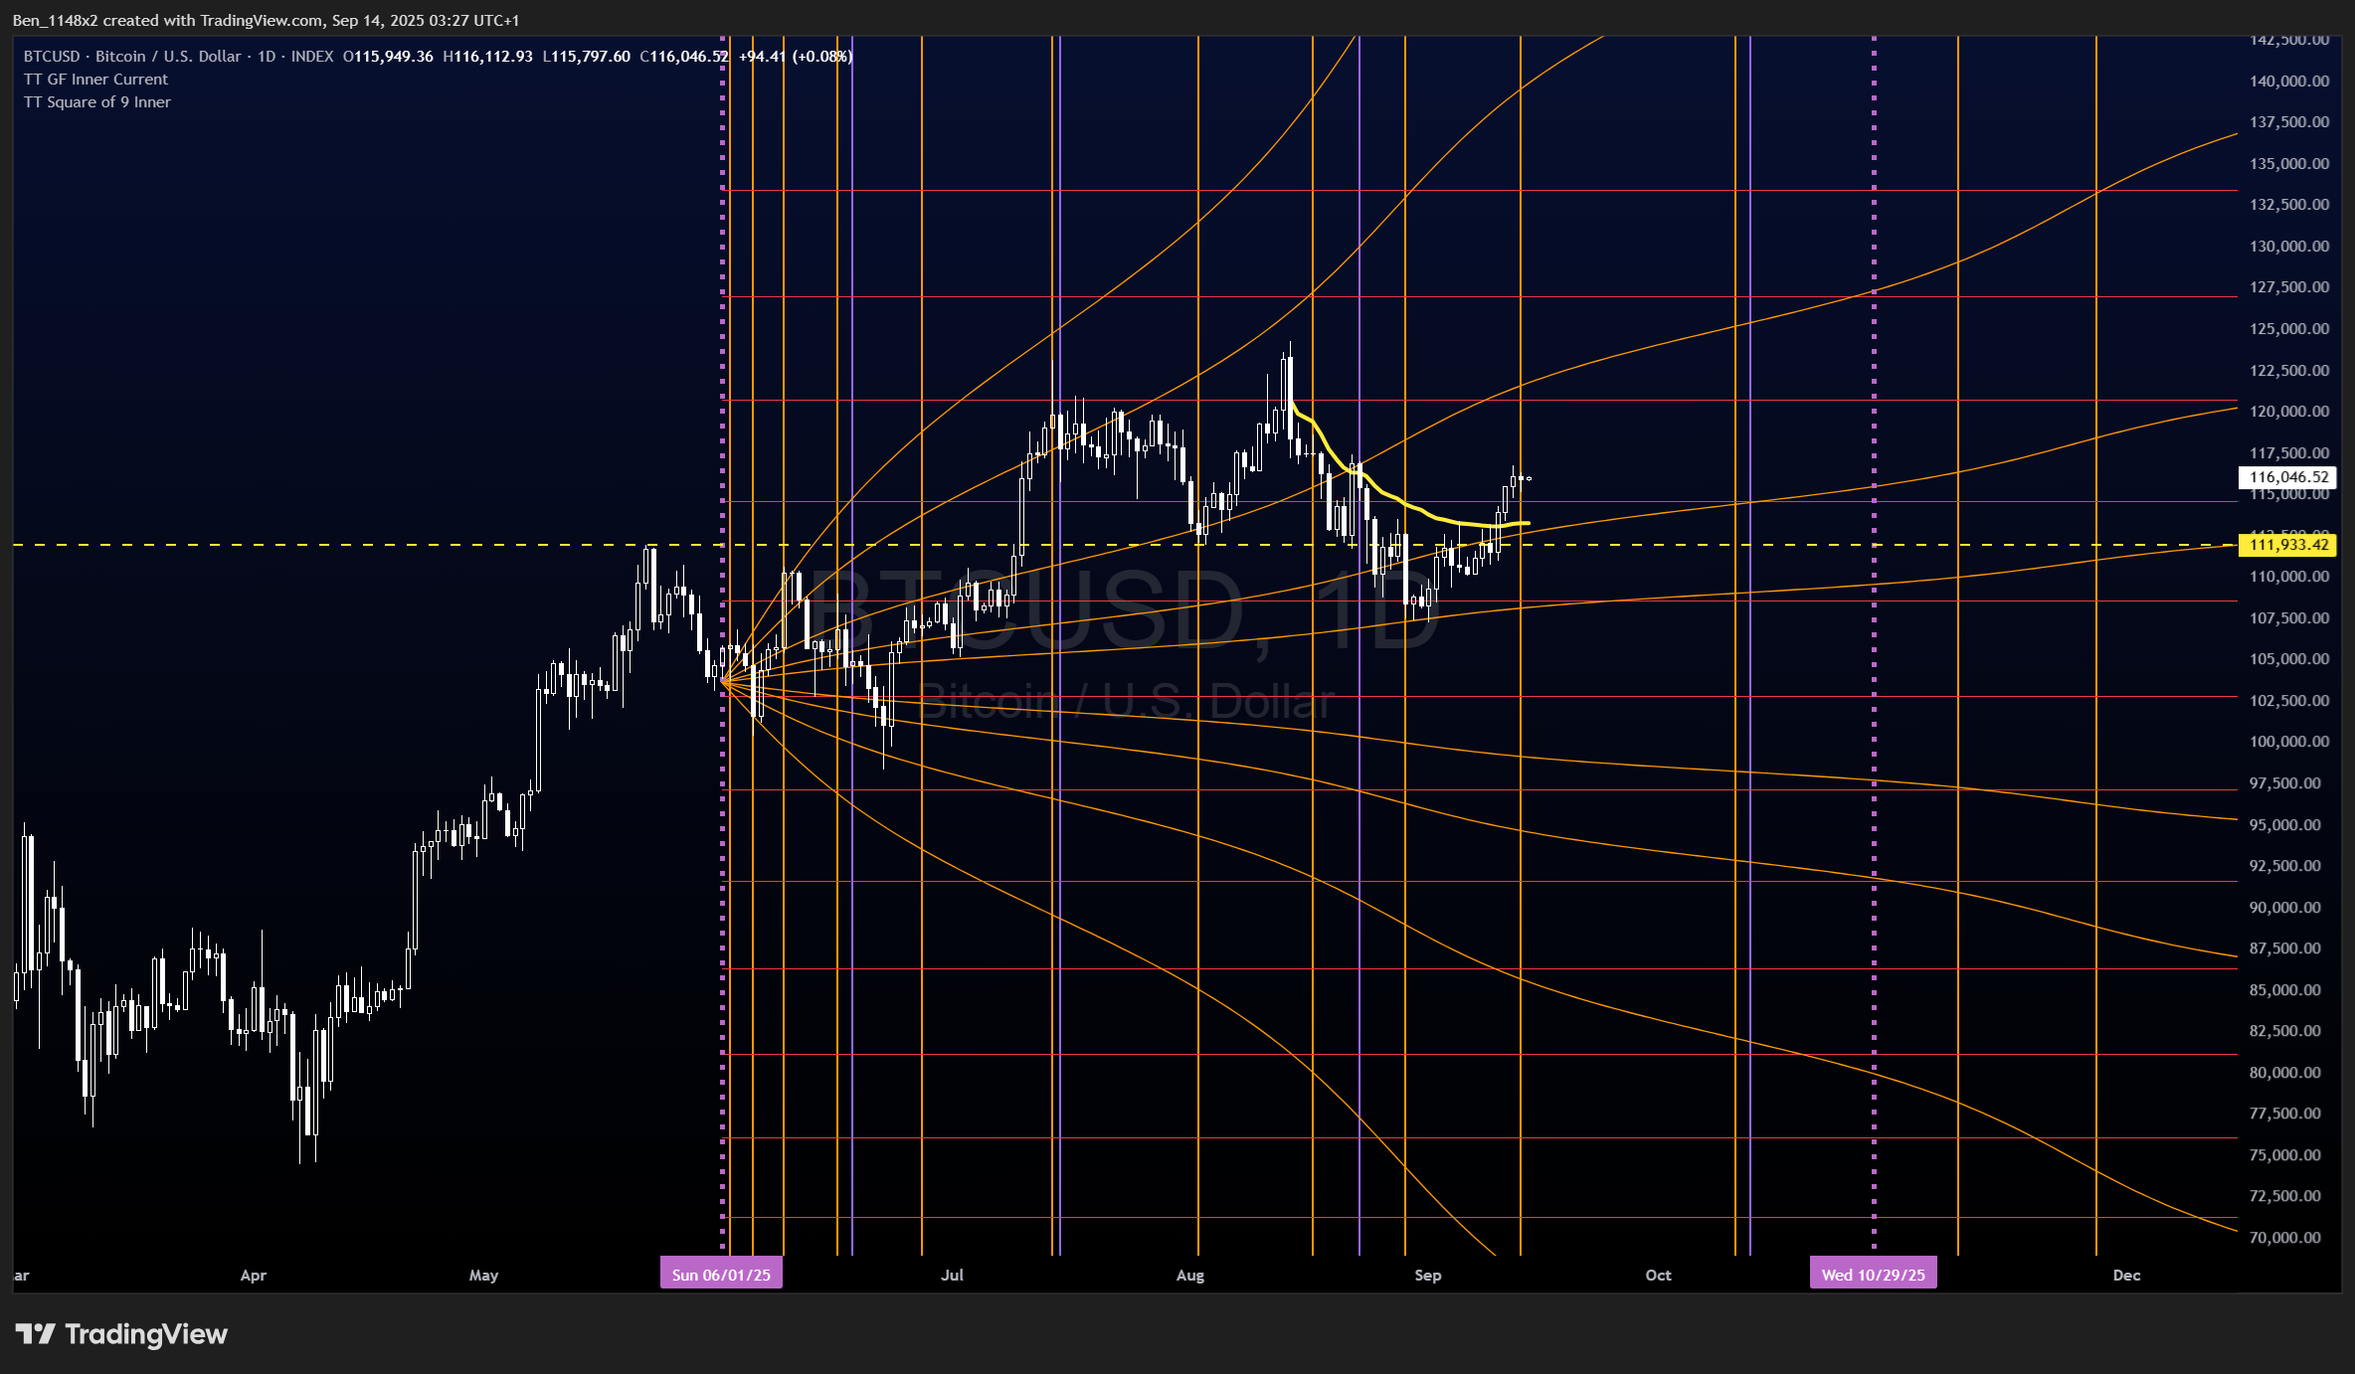Click the INDEX exchange label in header
The image size is (2355, 1374).
click(312, 57)
